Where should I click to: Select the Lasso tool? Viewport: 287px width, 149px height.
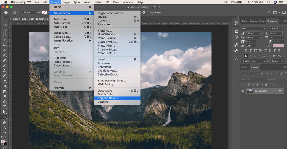[4, 35]
